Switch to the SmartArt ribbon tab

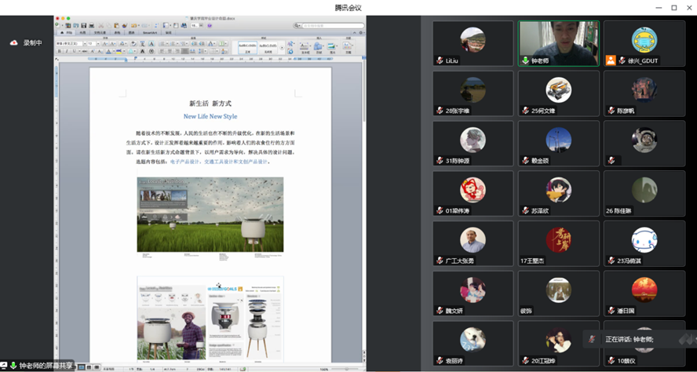click(149, 33)
